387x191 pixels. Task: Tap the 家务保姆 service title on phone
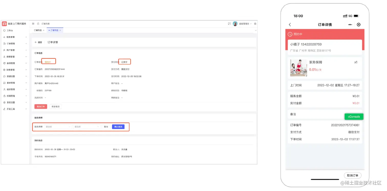[x=316, y=62]
